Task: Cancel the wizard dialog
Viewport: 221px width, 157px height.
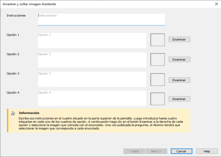Action: pos(182,151)
